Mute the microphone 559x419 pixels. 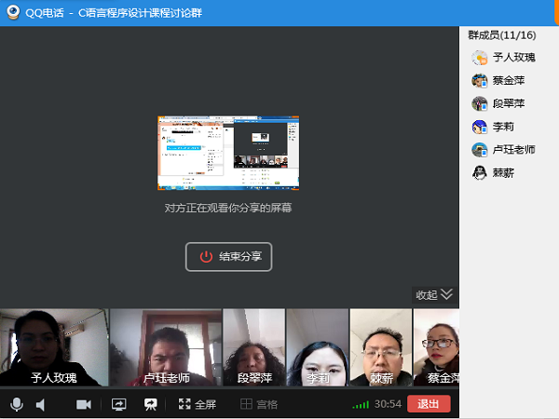17,404
